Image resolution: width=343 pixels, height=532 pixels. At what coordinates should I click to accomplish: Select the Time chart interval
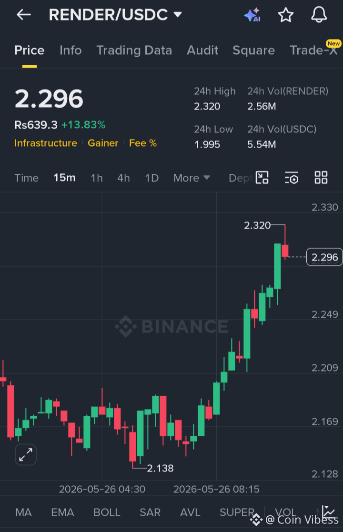point(27,178)
